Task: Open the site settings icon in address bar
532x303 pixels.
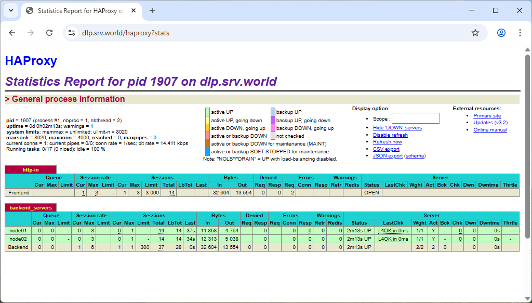Action: click(70, 32)
